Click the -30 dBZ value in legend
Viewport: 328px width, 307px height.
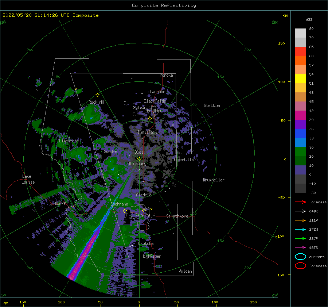point(312,193)
